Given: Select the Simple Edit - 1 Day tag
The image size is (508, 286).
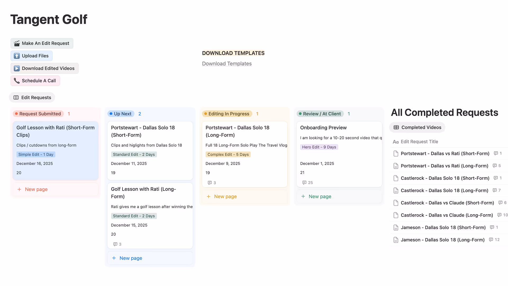Looking at the screenshot, I should point(35,154).
